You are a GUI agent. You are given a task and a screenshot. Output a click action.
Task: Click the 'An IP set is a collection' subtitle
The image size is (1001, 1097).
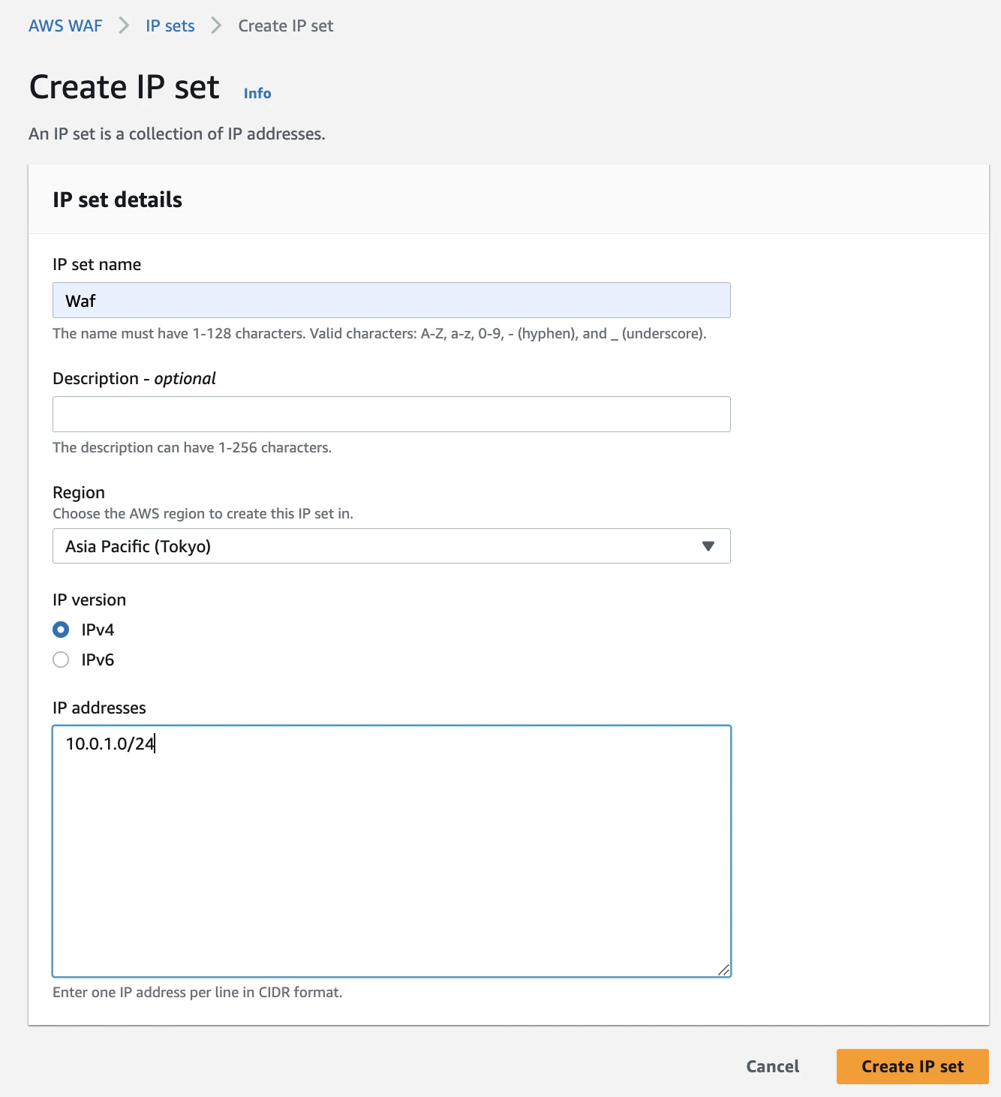click(177, 134)
